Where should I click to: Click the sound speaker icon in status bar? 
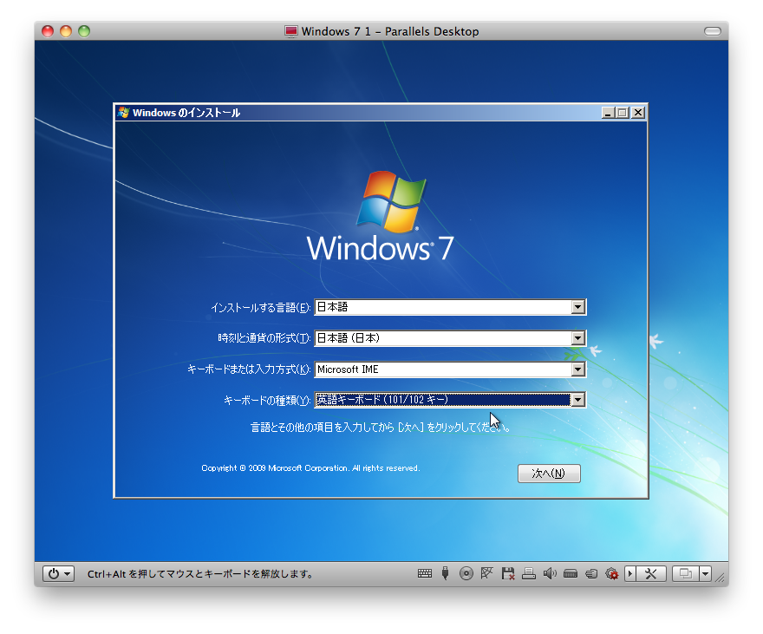(550, 573)
